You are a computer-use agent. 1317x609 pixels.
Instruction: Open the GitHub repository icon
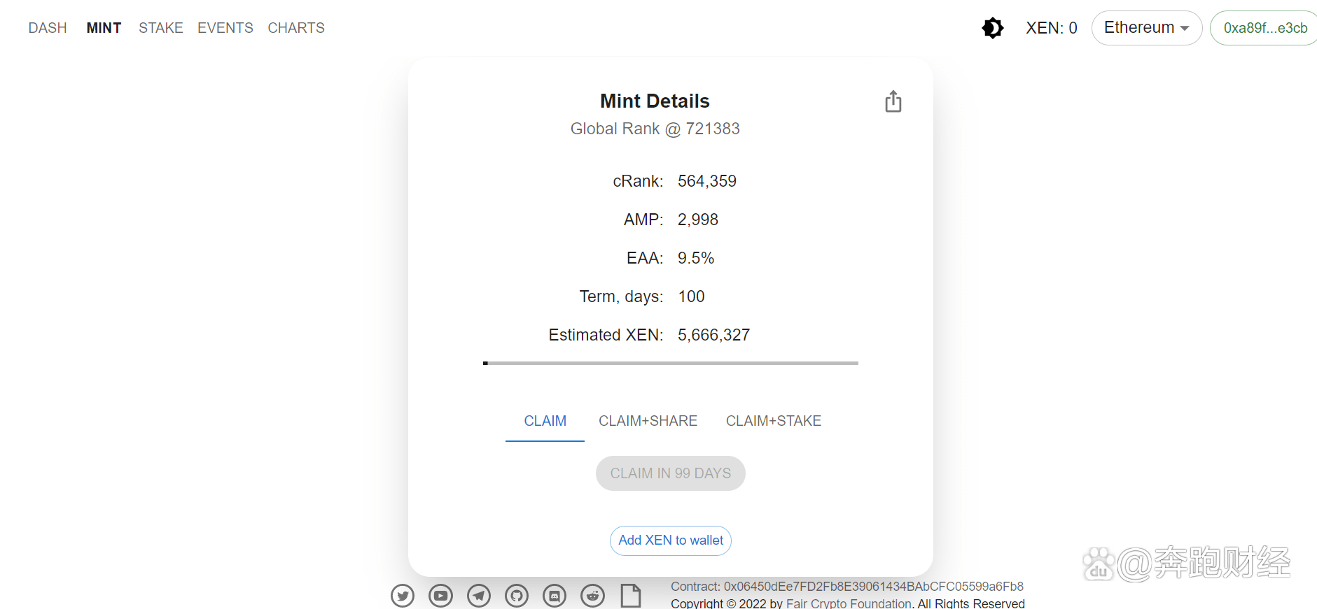click(x=517, y=596)
